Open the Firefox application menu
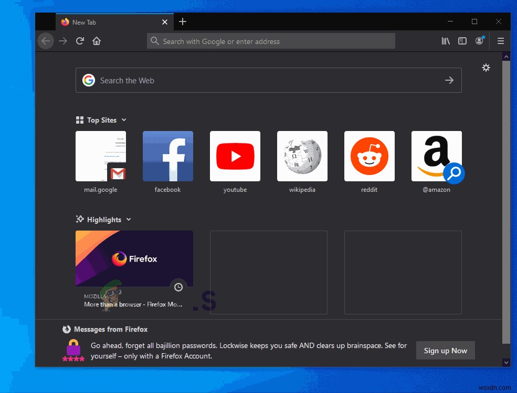Viewport: 517px width, 393px height. click(x=501, y=41)
